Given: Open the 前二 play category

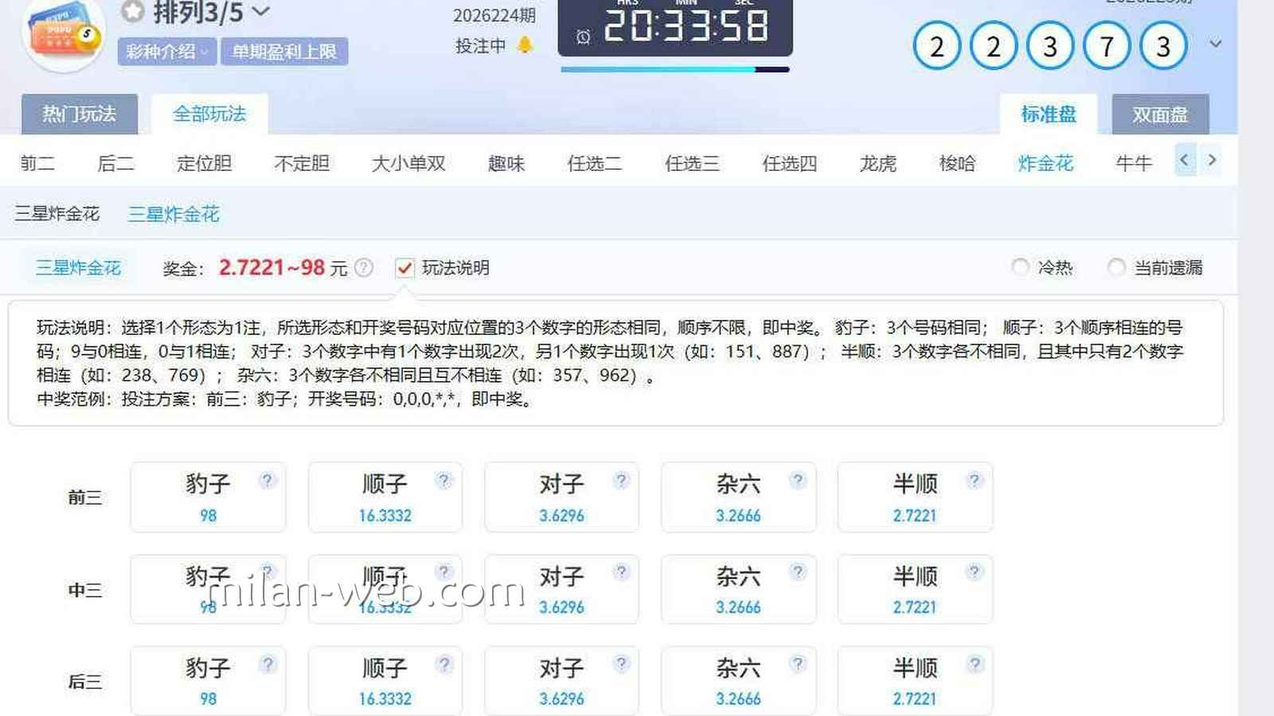Looking at the screenshot, I should pos(37,163).
